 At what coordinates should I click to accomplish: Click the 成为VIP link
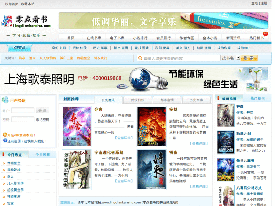[243, 48]
